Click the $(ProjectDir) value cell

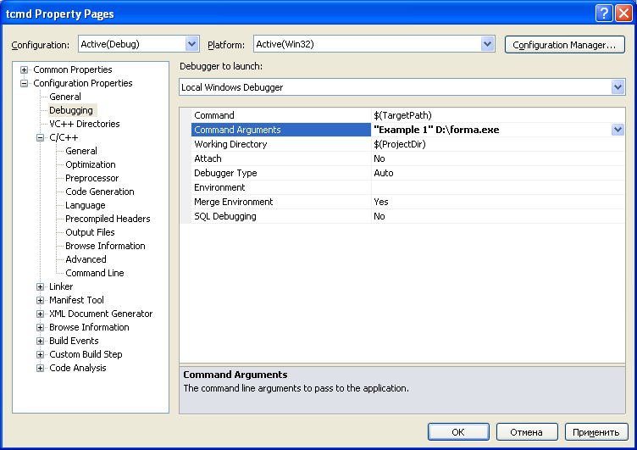[x=498, y=144]
